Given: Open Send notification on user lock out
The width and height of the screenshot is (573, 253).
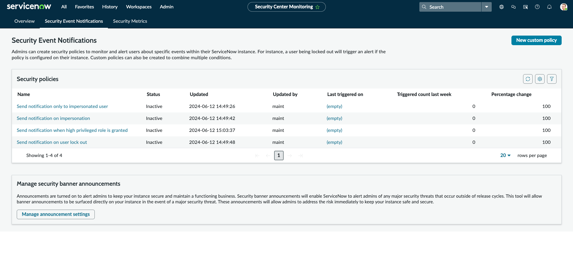Looking at the screenshot, I should click(x=52, y=142).
